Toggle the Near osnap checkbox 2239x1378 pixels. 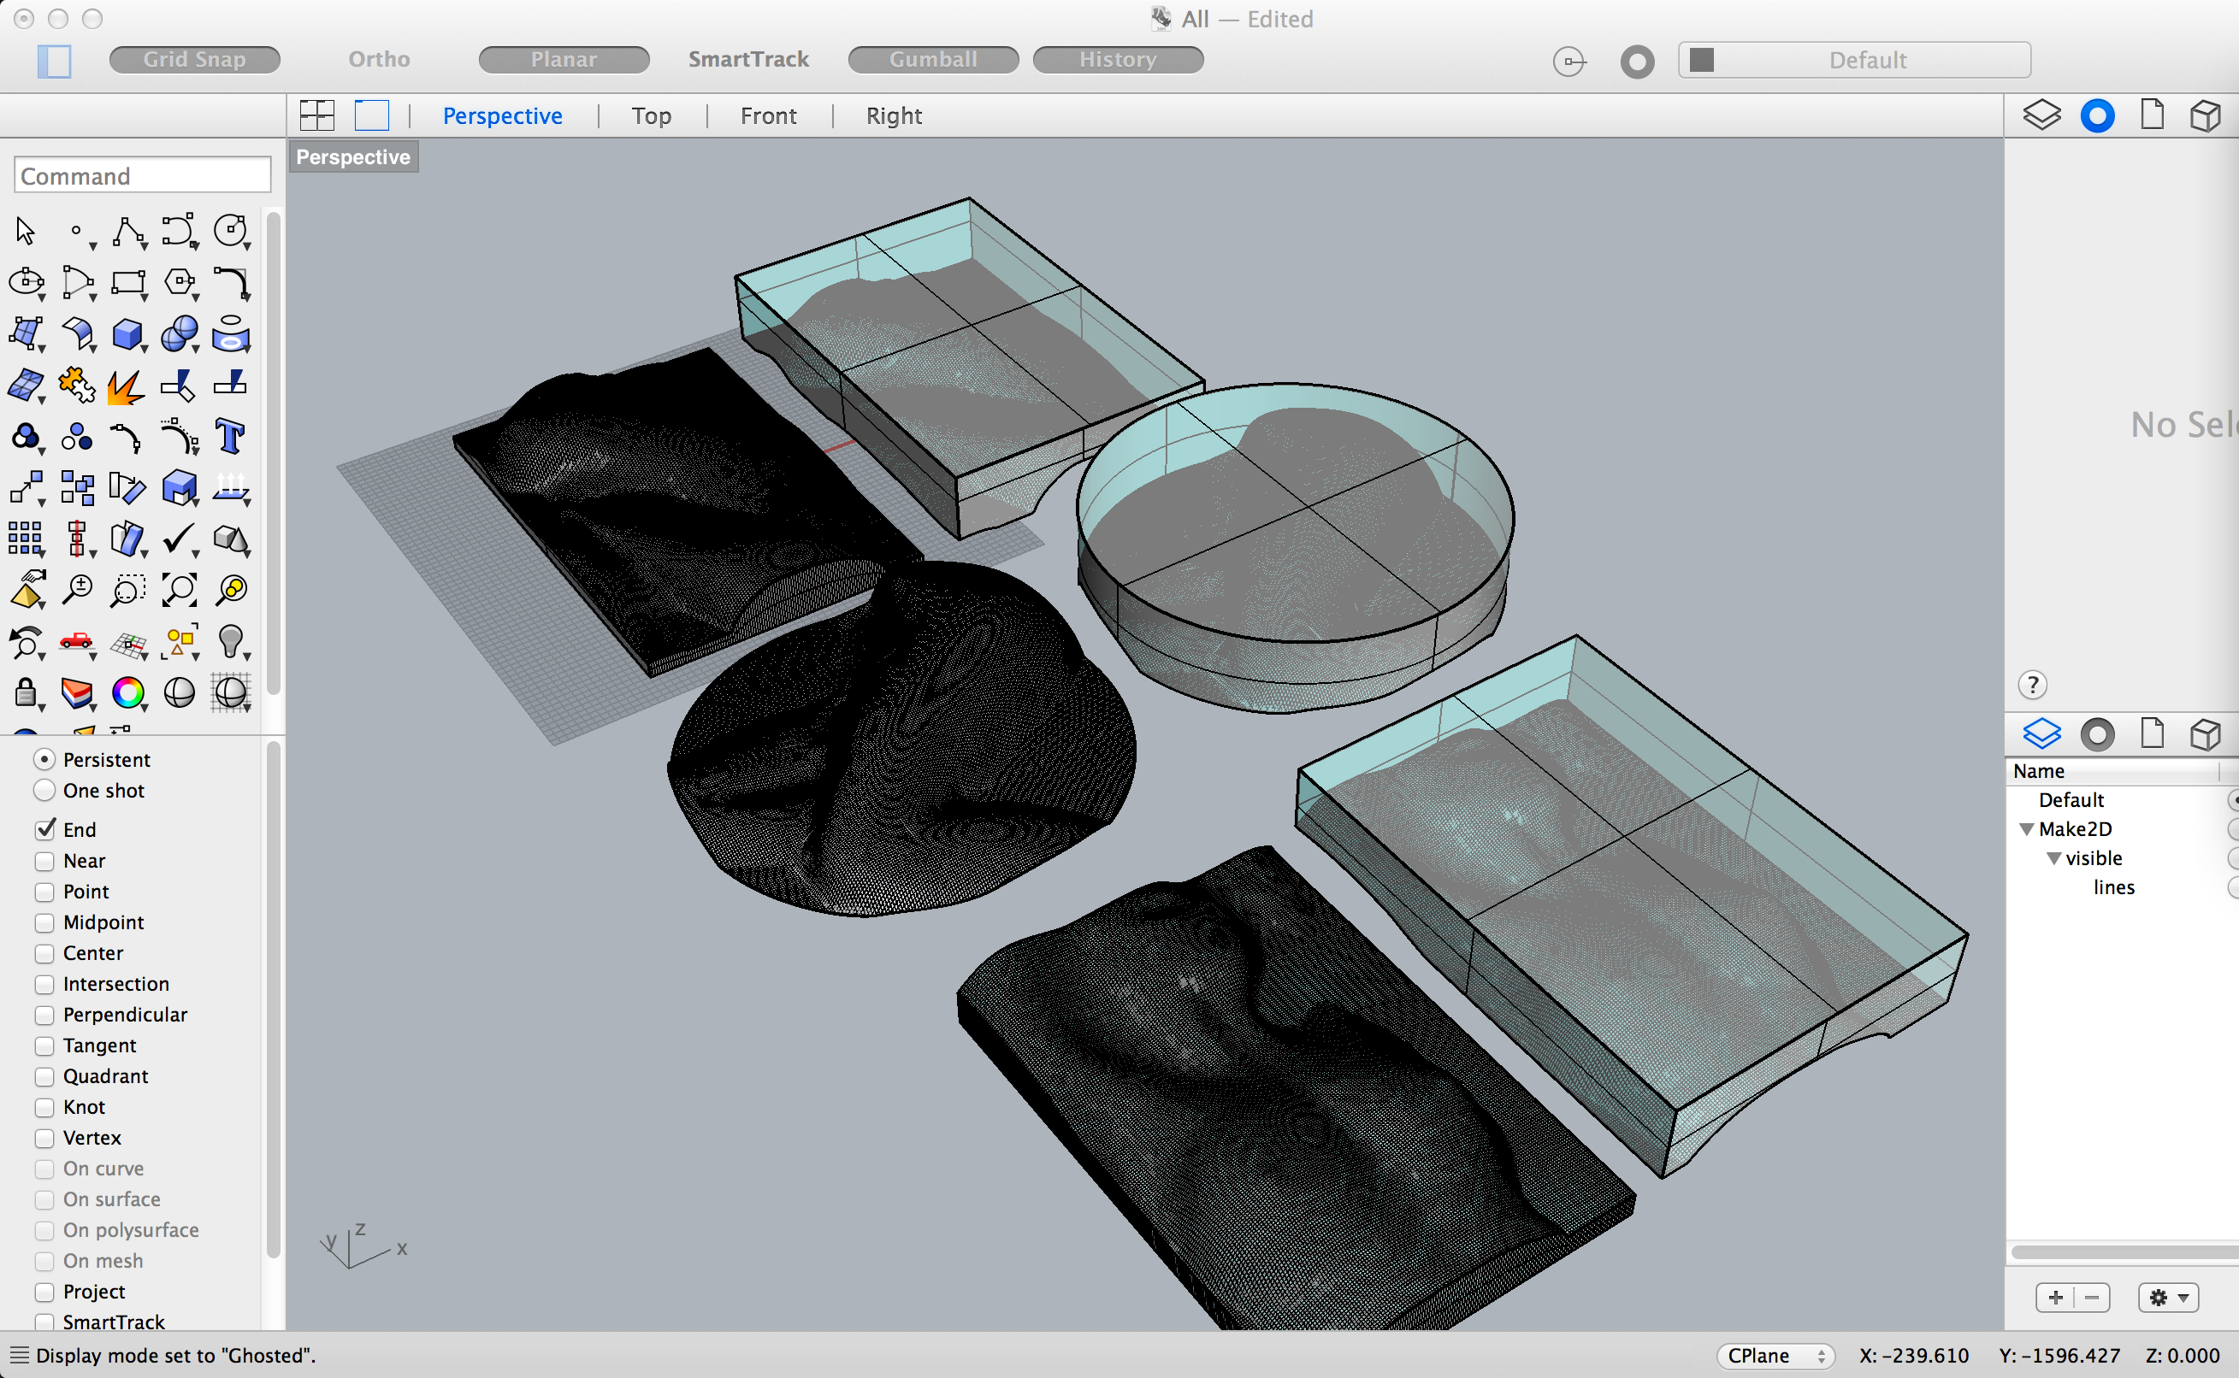click(43, 860)
